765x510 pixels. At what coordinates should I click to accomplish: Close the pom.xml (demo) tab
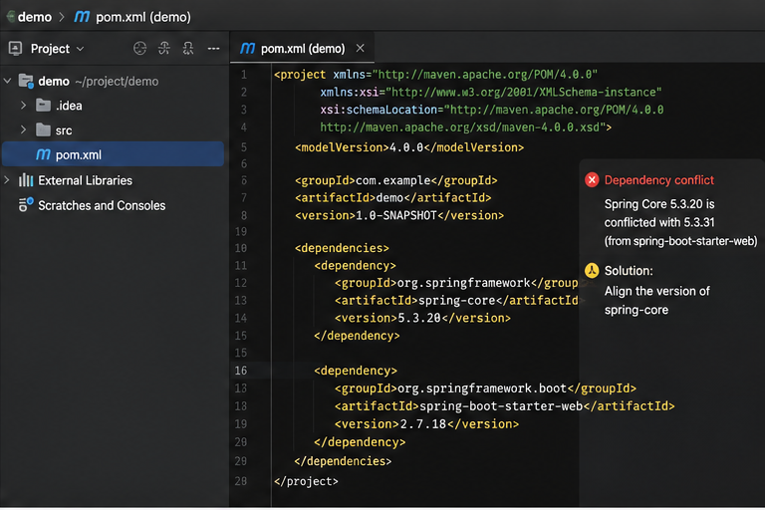point(360,49)
